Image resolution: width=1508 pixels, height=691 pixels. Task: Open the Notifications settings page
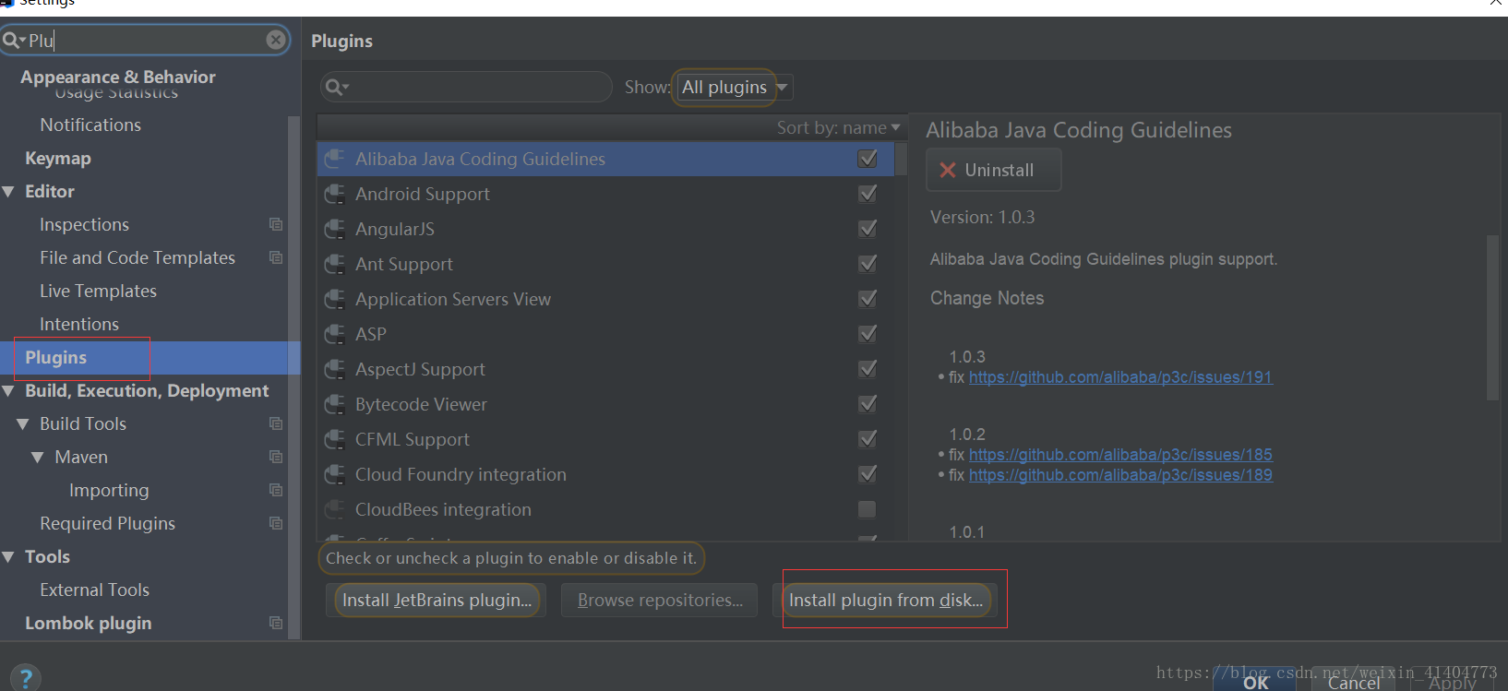pyautogui.click(x=90, y=125)
